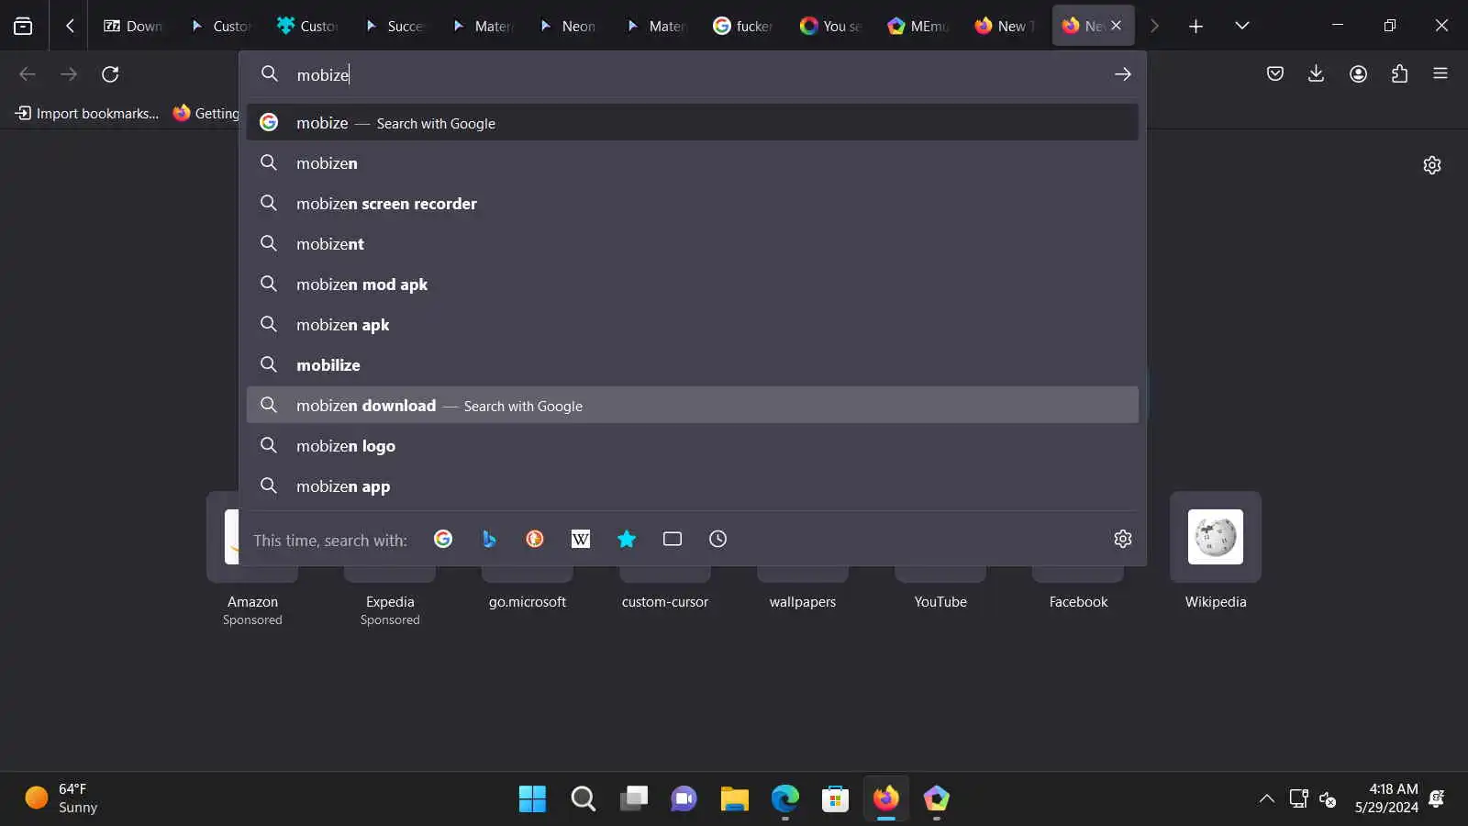Open the Save to Pocket button
1468x826 pixels.
click(1274, 74)
